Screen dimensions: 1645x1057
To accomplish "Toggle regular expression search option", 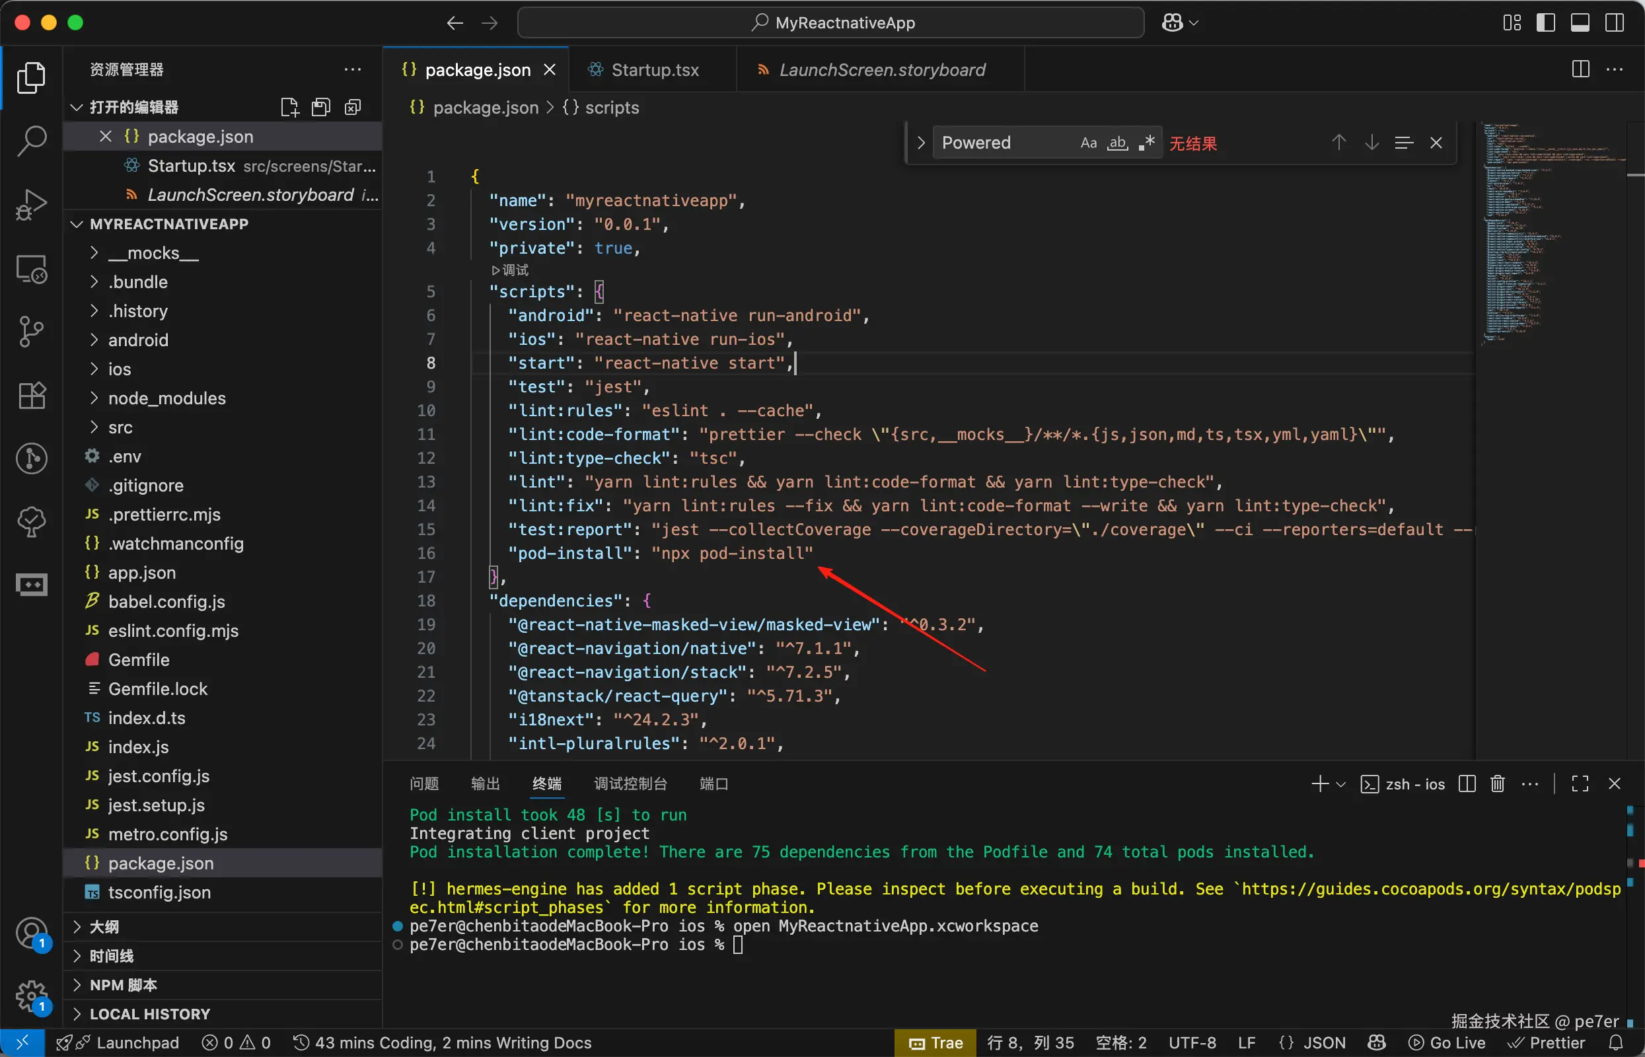I will [x=1147, y=143].
